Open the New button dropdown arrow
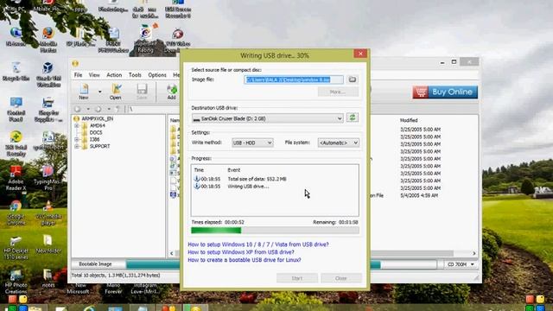Screen dimensions: 553x311 (100, 92)
